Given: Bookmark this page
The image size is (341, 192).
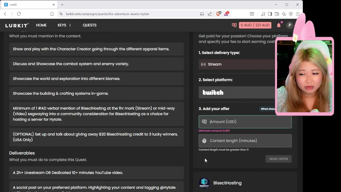Looking at the screenshot, I should (x=52, y=14).
